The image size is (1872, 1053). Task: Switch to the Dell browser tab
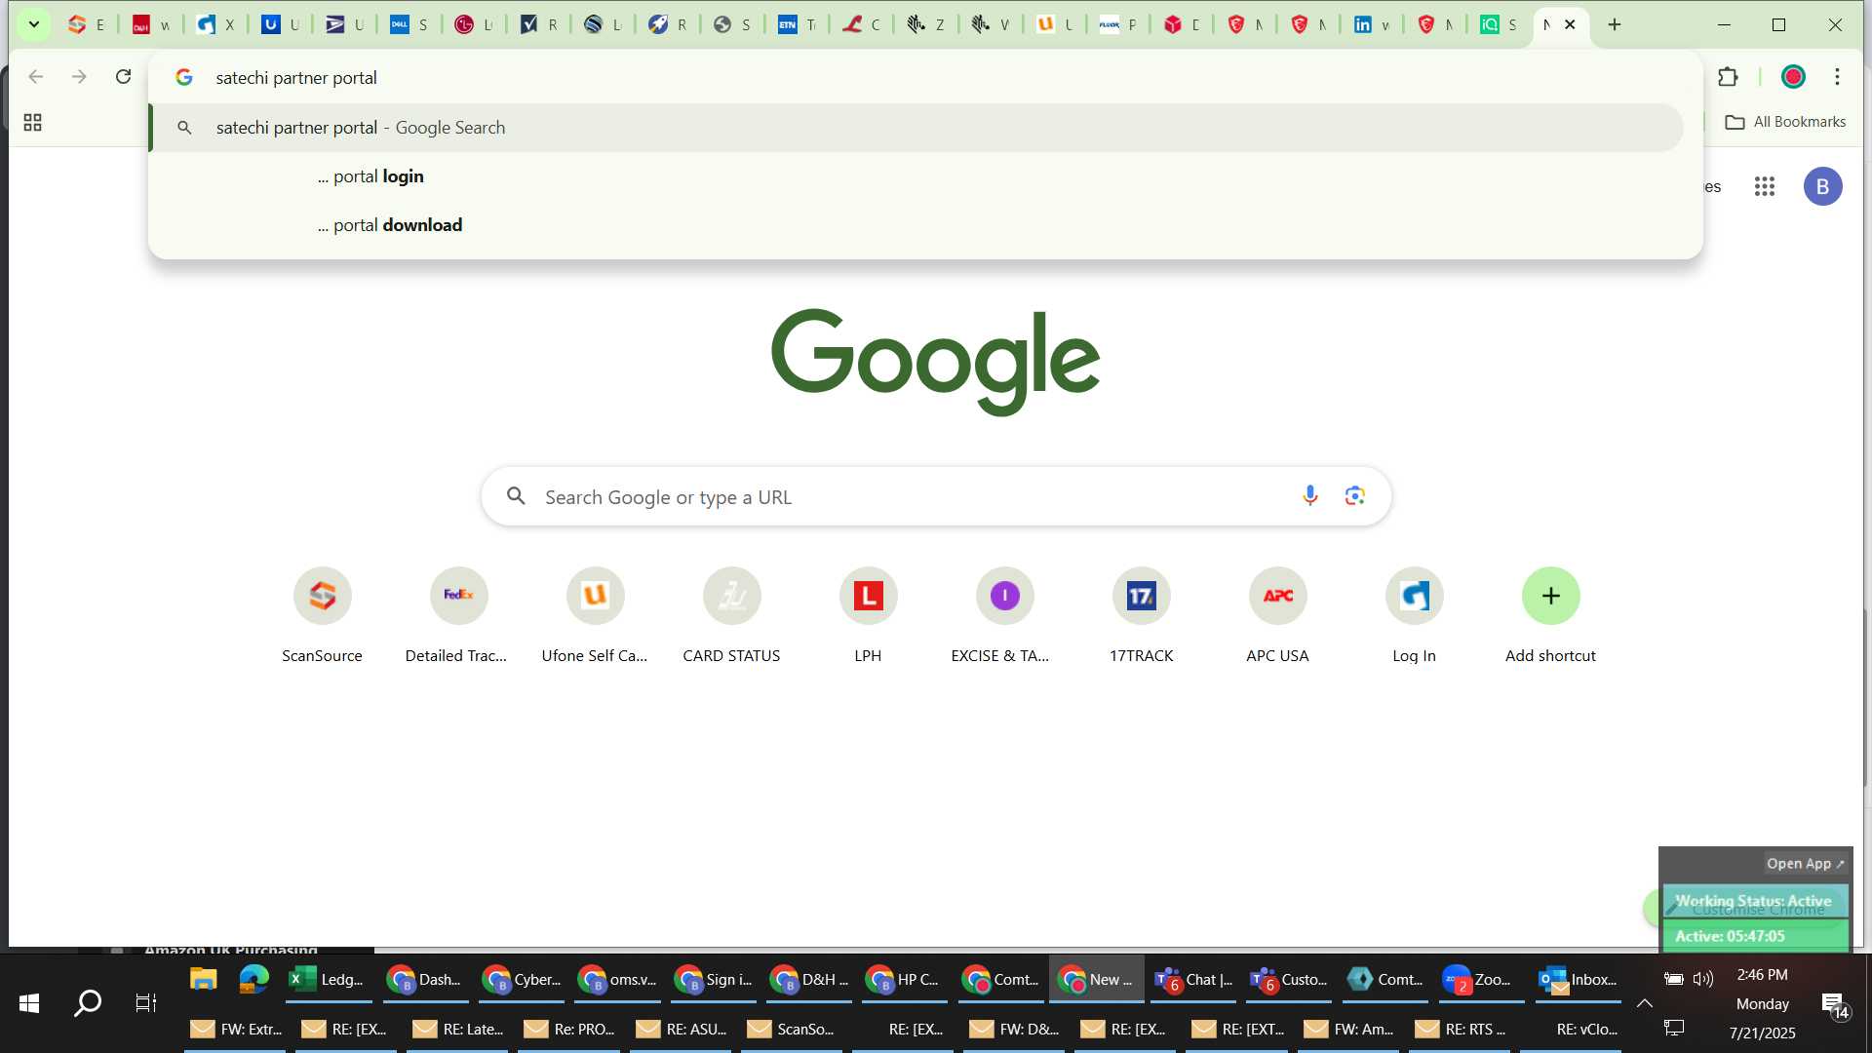coord(408,24)
